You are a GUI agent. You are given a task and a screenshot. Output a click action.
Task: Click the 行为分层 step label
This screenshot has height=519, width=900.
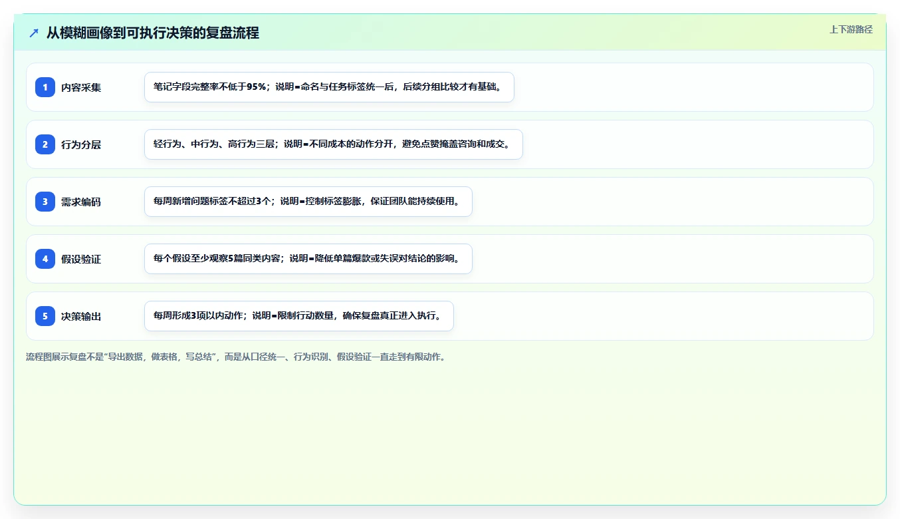81,144
